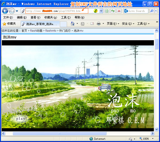Expand the Home button dropdown arrow

coord(77,24)
